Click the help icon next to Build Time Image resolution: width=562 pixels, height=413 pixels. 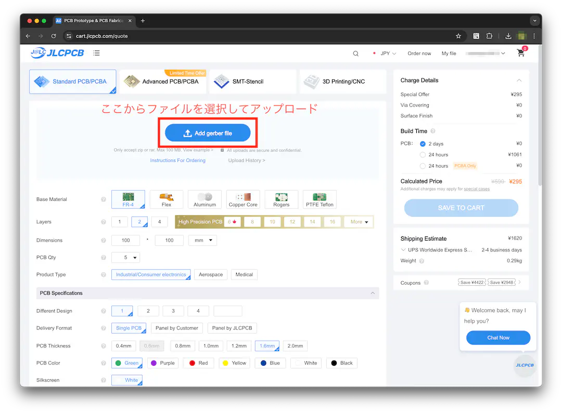pos(433,131)
